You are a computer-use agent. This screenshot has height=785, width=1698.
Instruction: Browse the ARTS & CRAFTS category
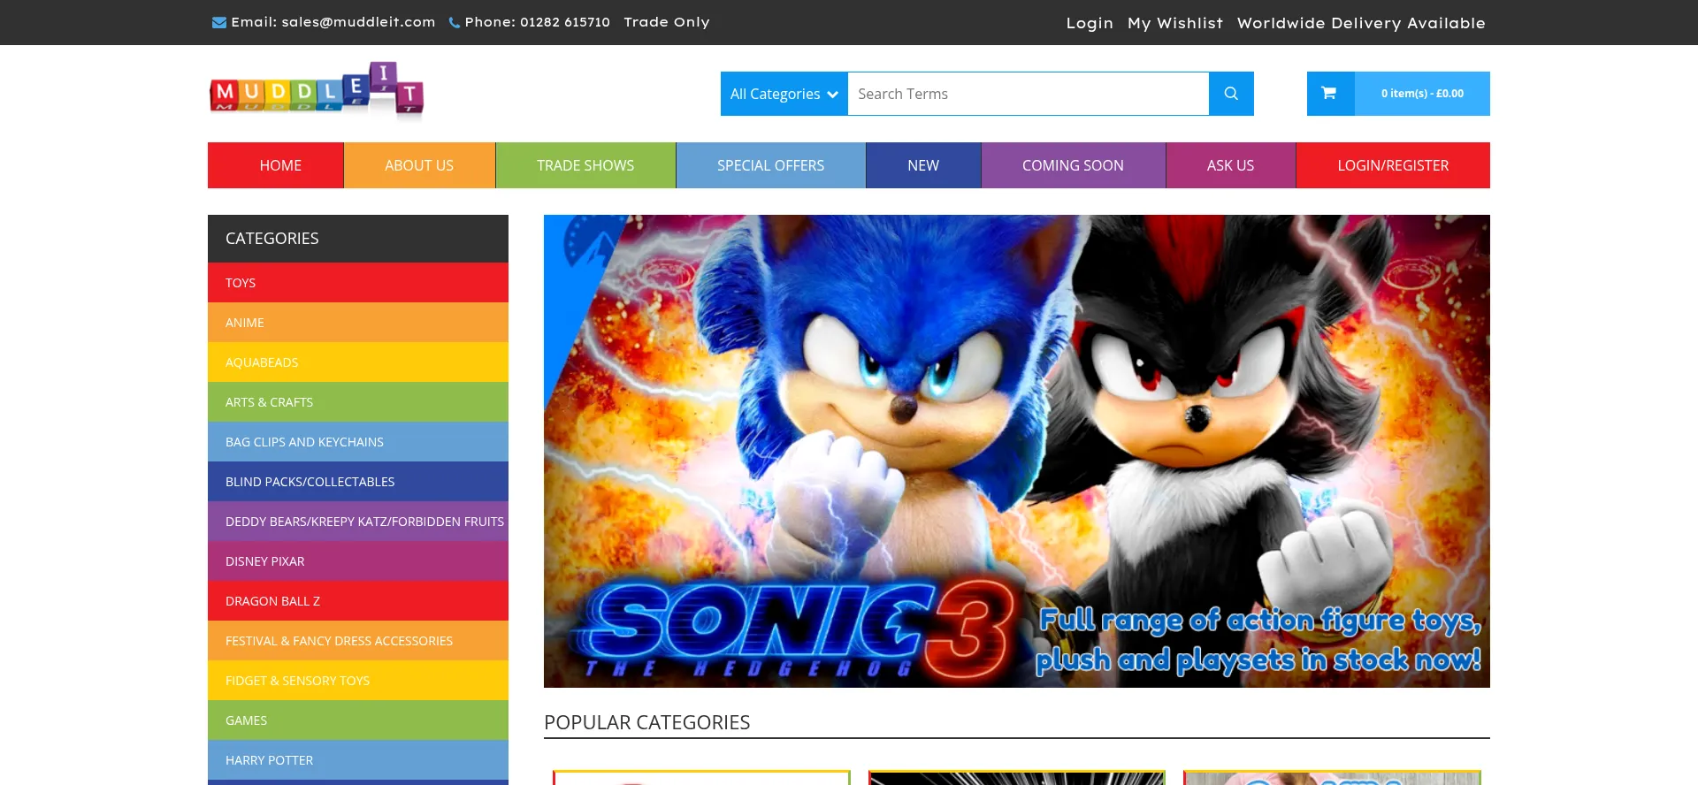(358, 402)
